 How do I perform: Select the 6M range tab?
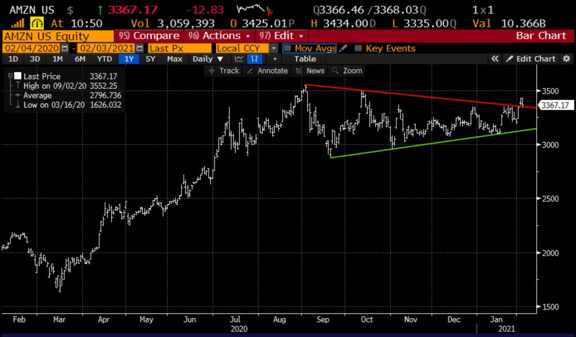point(80,58)
